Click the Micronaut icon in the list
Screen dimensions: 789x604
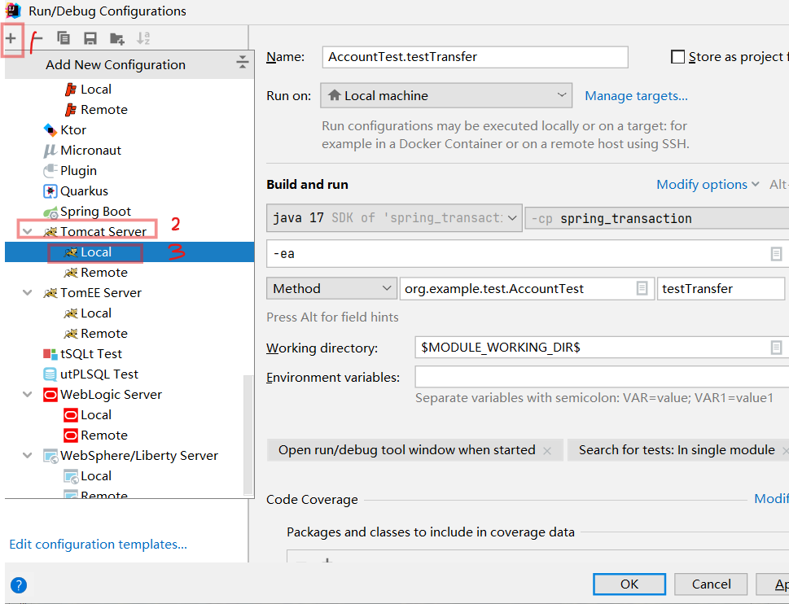point(50,151)
